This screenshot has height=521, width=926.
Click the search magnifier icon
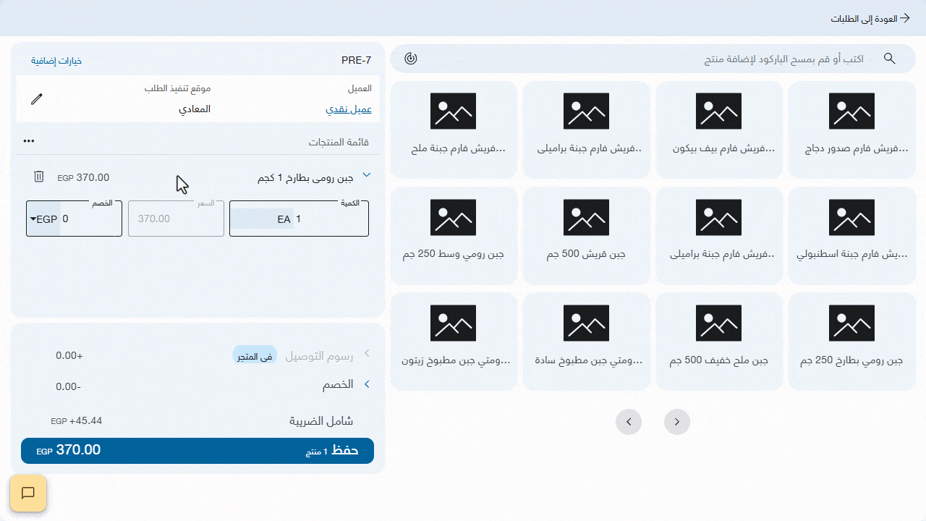pyautogui.click(x=889, y=59)
